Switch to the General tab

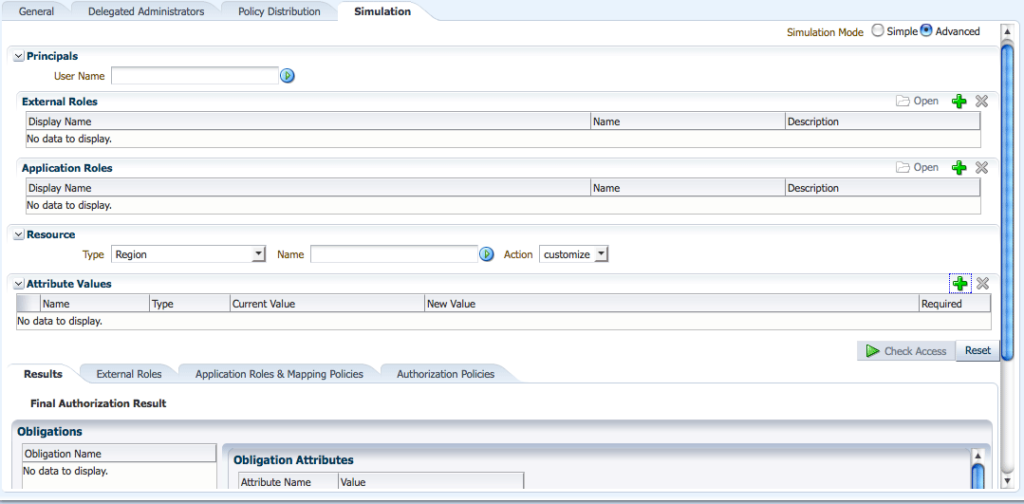37,11
